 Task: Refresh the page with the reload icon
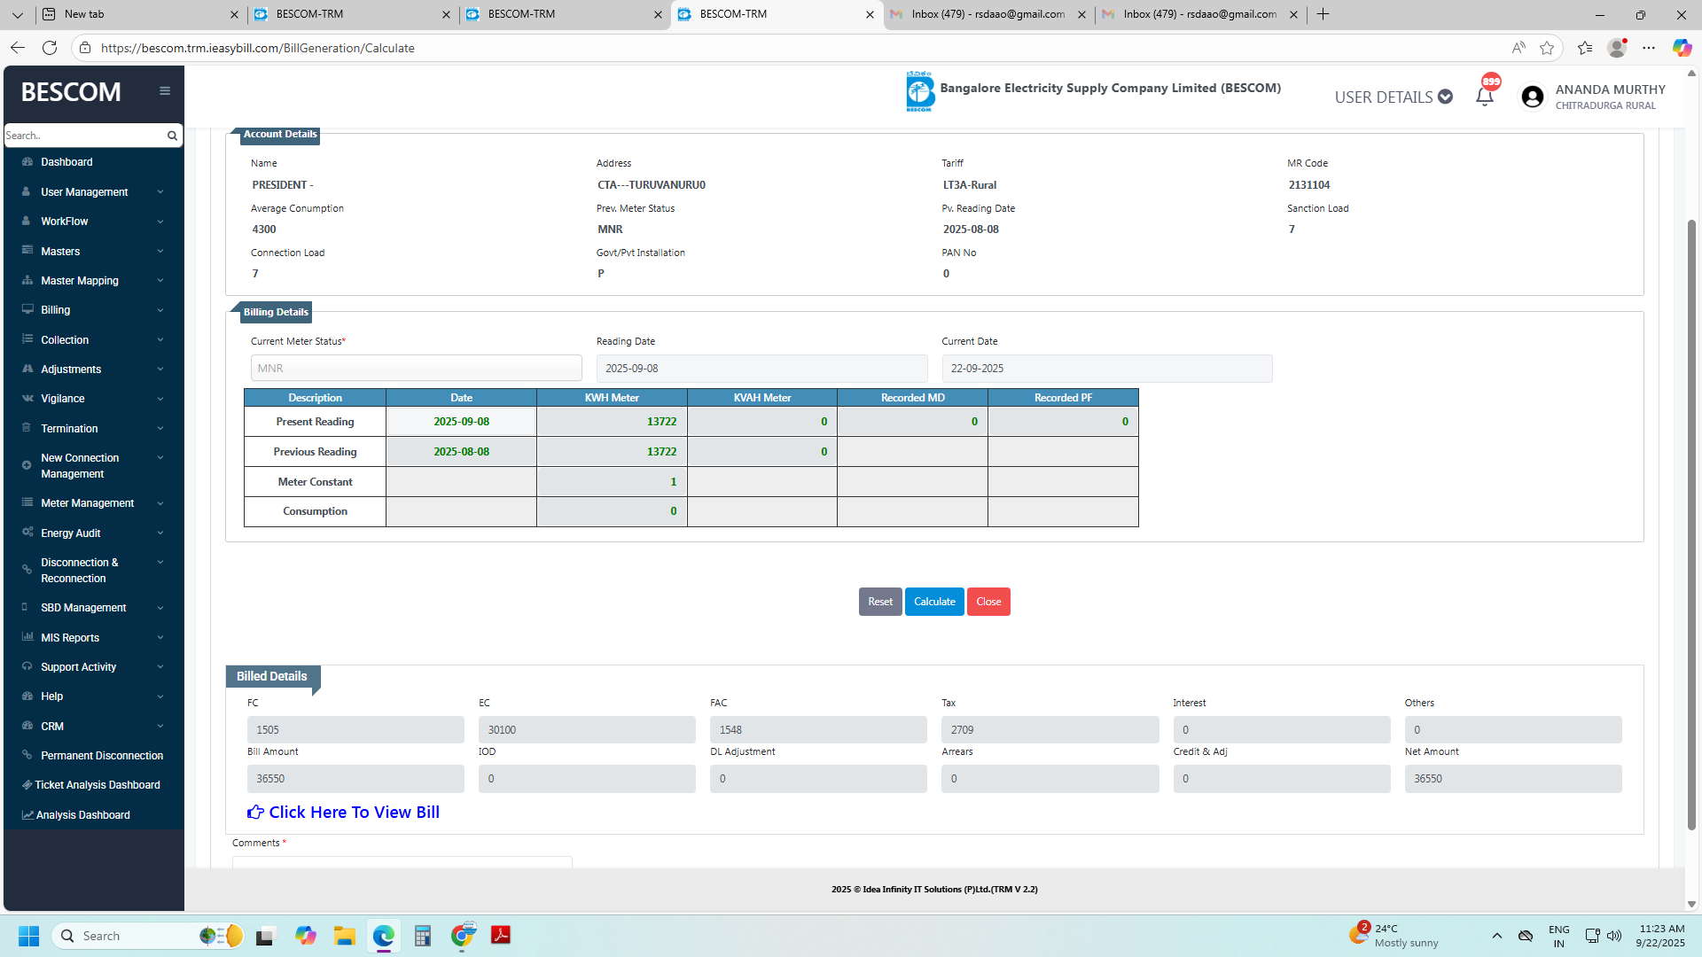(x=50, y=48)
